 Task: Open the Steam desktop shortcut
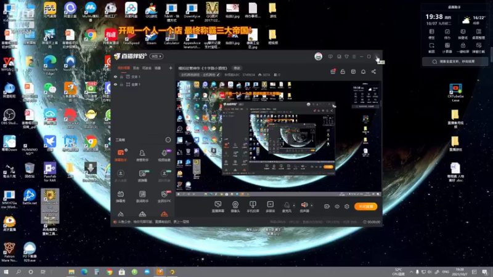(x=151, y=37)
